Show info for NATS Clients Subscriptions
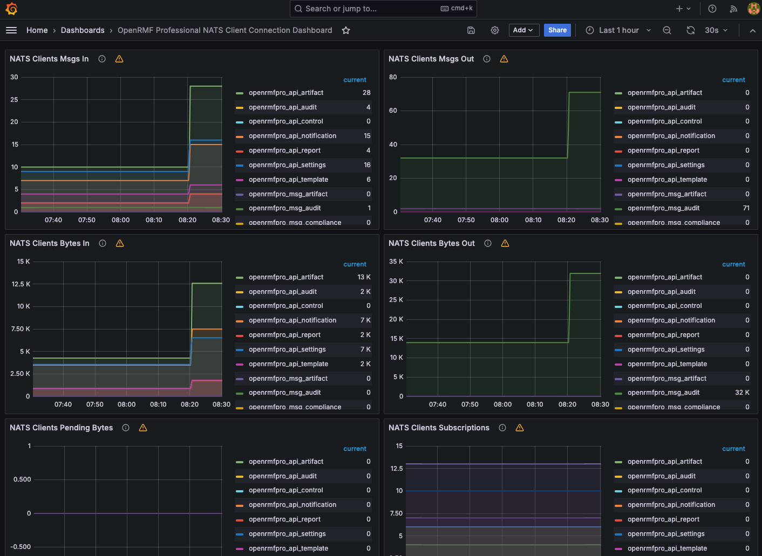The image size is (762, 556). [502, 428]
